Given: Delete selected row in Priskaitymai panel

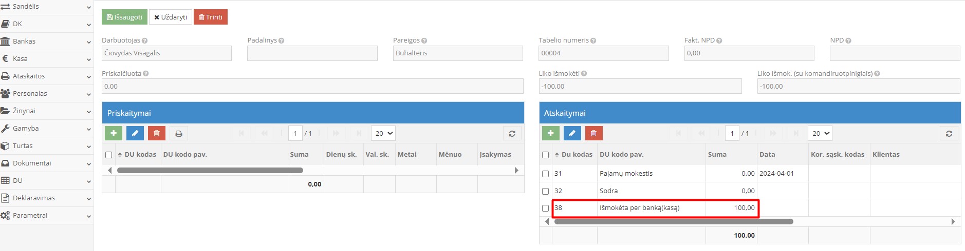Looking at the screenshot, I should 157,133.
